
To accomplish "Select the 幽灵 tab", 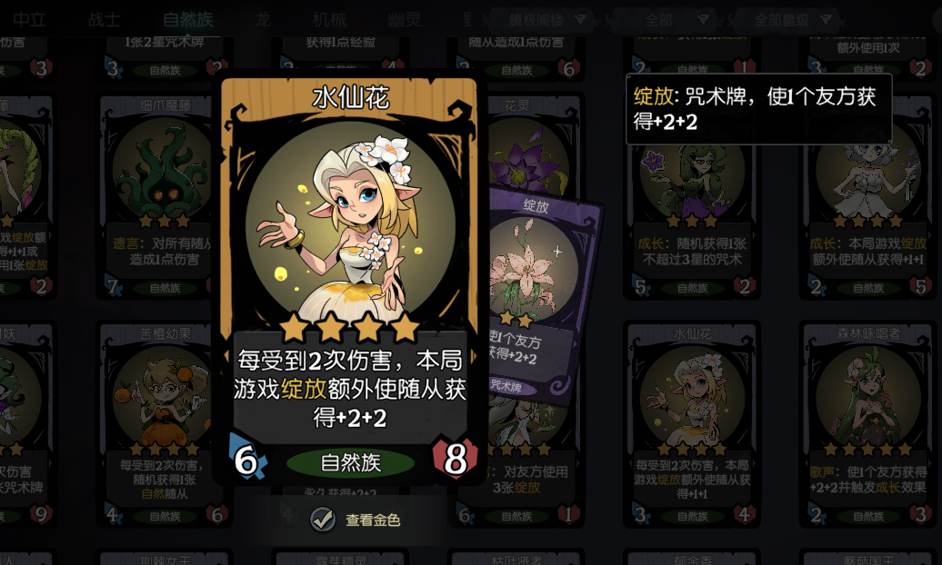I will (x=405, y=19).
